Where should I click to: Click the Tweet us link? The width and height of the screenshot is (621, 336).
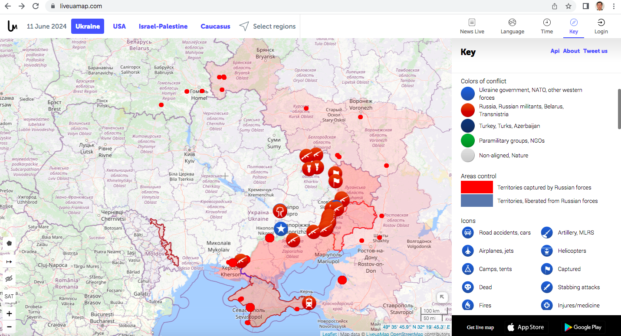(x=595, y=51)
